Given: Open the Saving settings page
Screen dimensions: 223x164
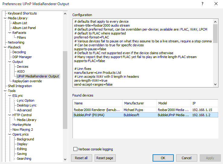Looking at the screenshot, I should 22,154.
